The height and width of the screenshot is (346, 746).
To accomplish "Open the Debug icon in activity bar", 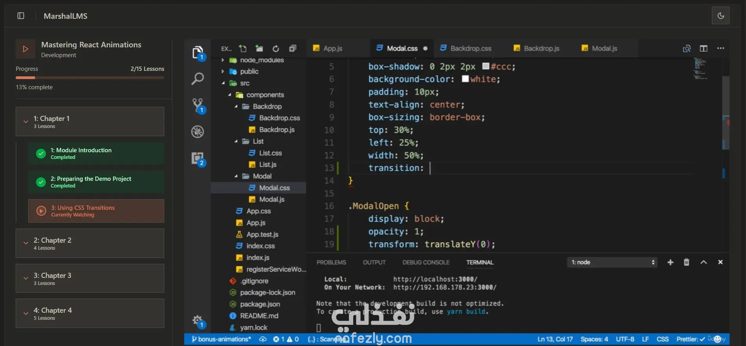I will coord(198,132).
